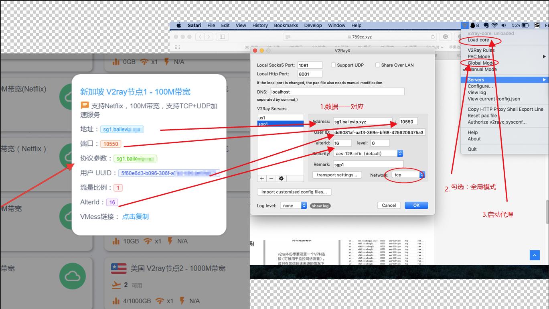Click the transport settings... button

point(337,175)
